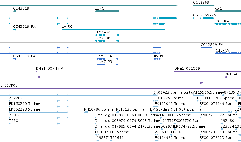Select the LD18275.5prime EST label
The width and height of the screenshot is (241, 142).
[169, 98]
